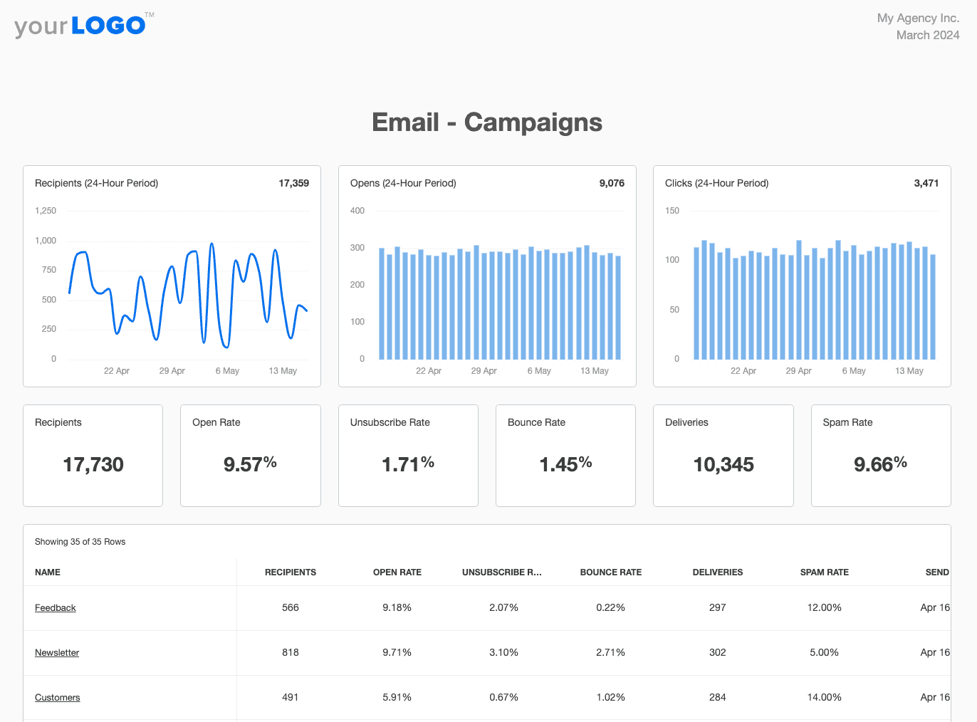Select the Deliveries 10,345 stat card

tap(723, 456)
